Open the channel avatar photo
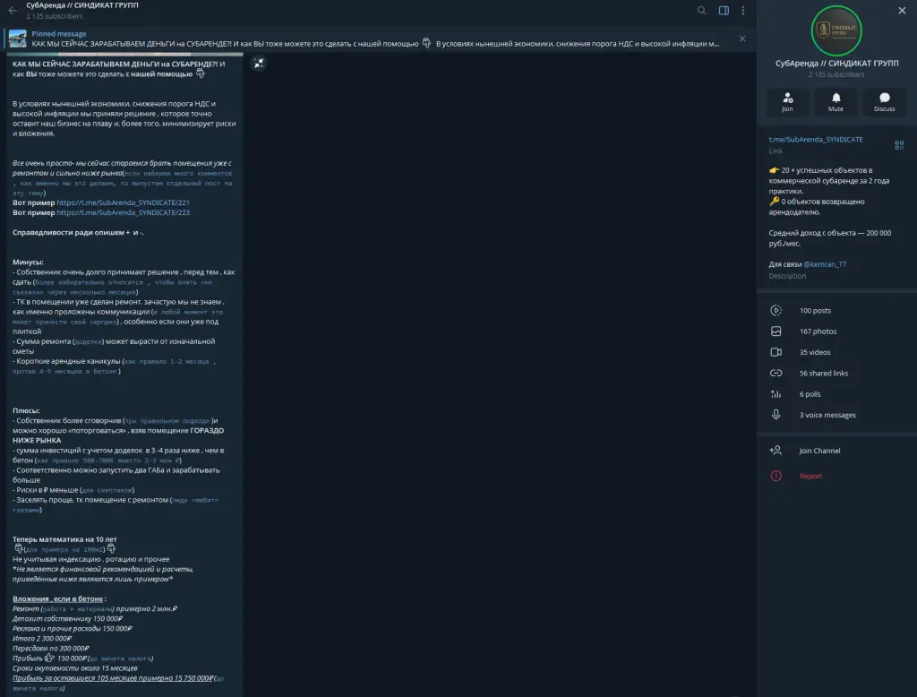The image size is (917, 697). (x=836, y=30)
